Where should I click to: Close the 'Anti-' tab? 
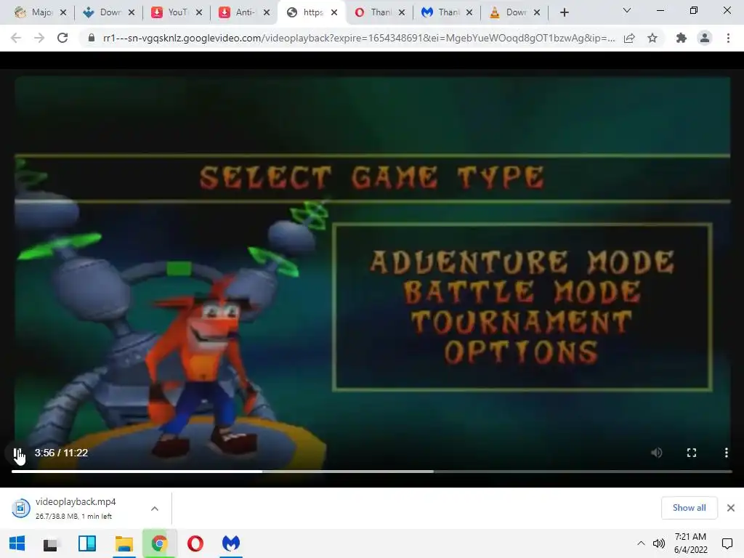tap(267, 12)
